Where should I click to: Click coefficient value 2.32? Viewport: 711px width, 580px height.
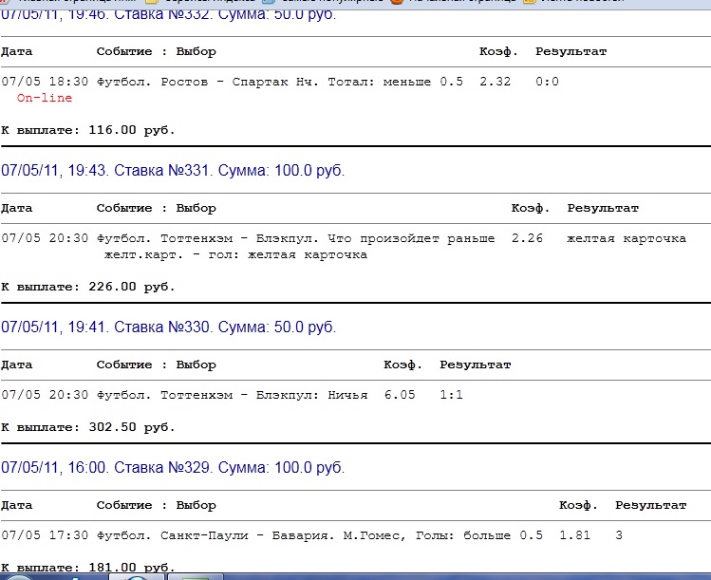click(x=496, y=82)
